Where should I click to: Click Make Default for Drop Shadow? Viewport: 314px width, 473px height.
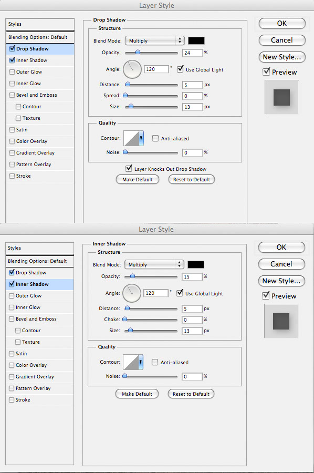[x=138, y=180]
